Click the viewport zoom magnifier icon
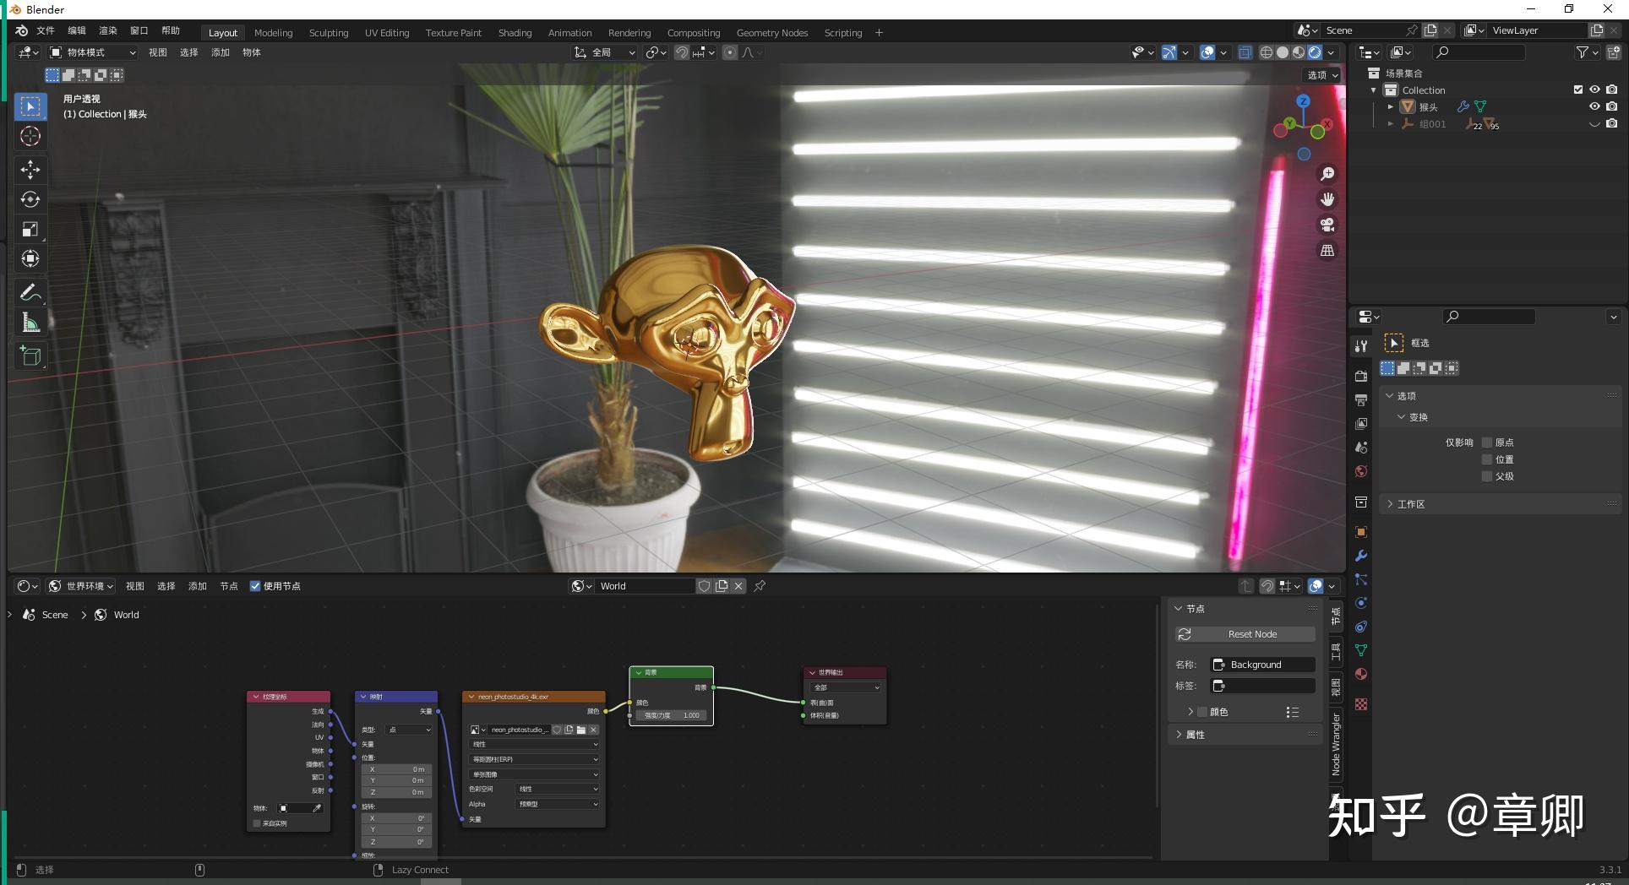 pos(1327,173)
